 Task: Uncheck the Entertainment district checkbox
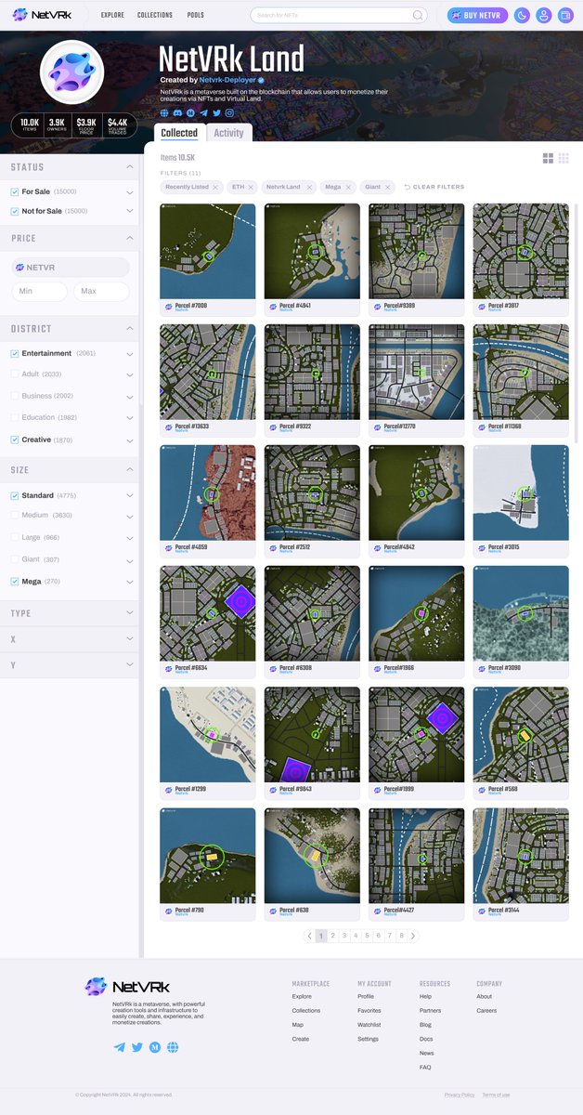tap(15, 353)
